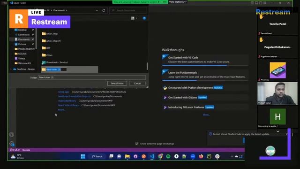Click Documents in the address breadcrumb
300x169 pixels.
pyautogui.click(x=59, y=10)
